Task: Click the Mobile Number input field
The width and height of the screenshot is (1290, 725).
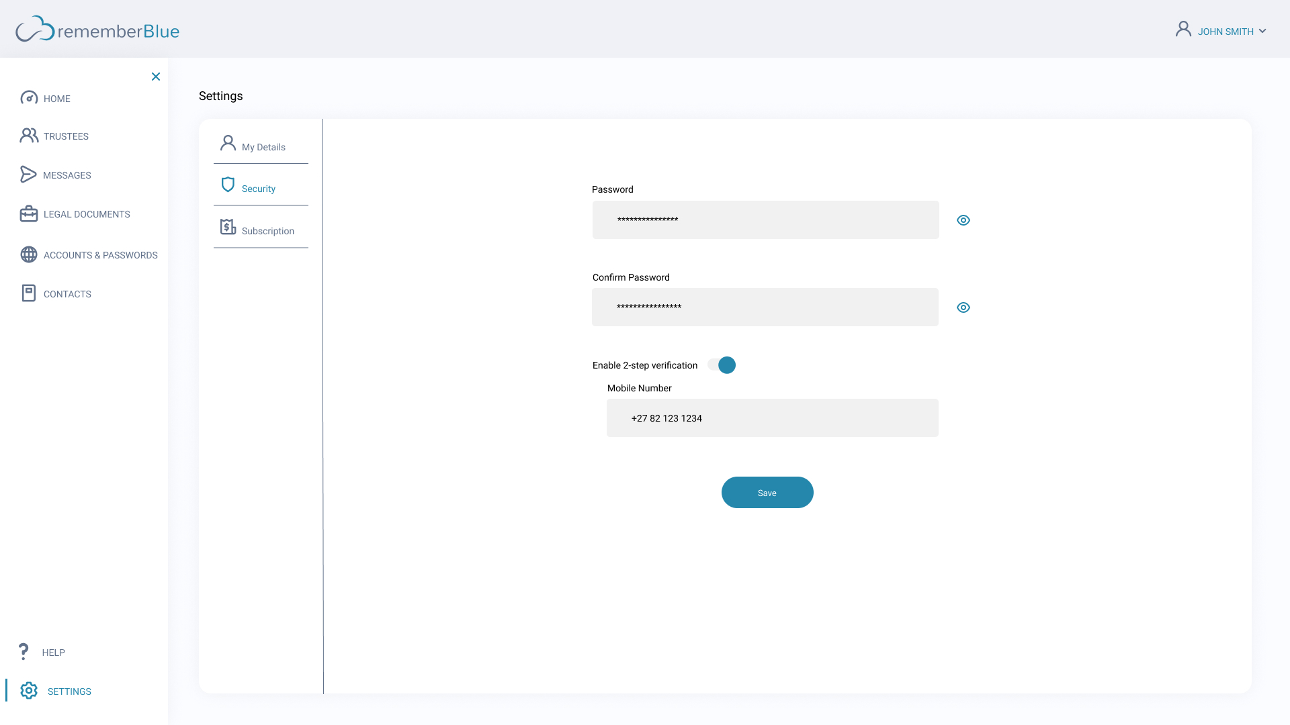Action: pos(772,418)
